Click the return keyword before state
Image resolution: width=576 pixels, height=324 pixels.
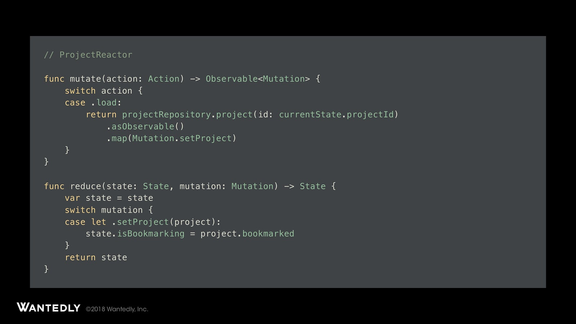click(80, 258)
